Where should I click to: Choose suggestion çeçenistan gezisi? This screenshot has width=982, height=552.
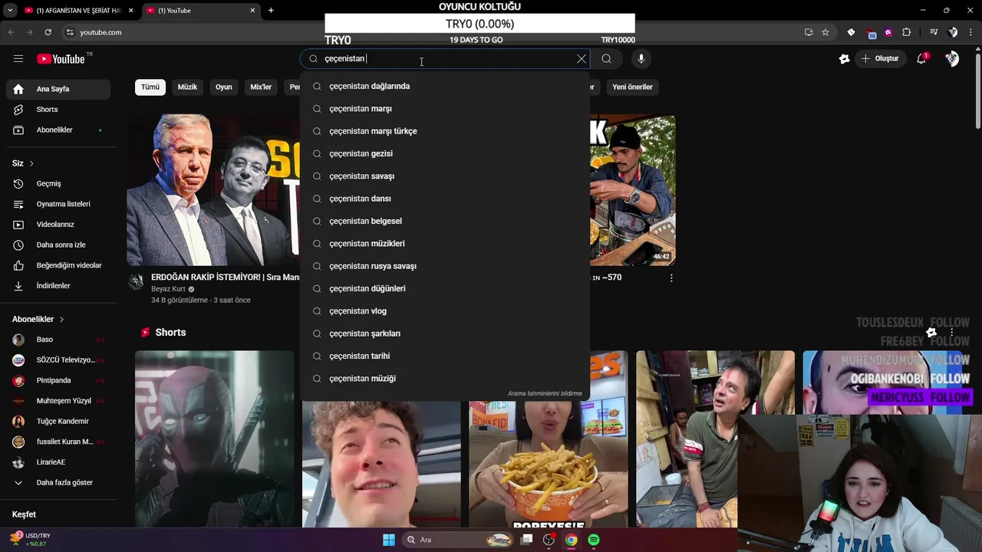[x=445, y=153]
